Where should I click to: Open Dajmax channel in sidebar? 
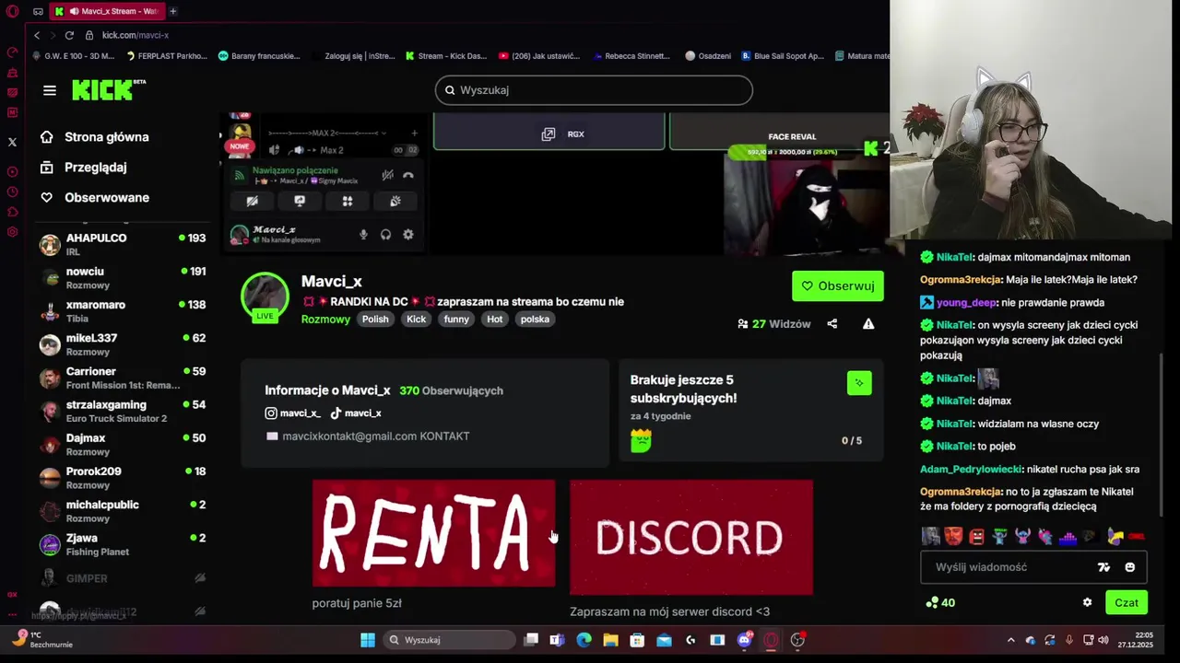pos(124,444)
